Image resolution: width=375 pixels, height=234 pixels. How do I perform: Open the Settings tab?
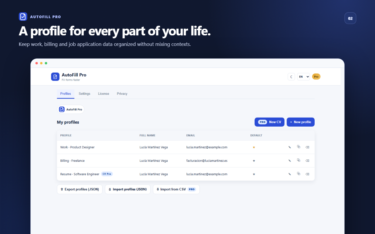point(84,94)
